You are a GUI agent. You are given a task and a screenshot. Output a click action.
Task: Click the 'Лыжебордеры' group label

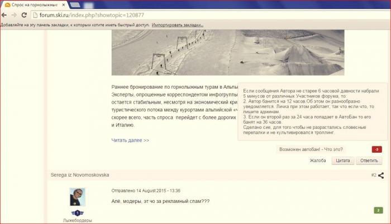click(x=78, y=221)
